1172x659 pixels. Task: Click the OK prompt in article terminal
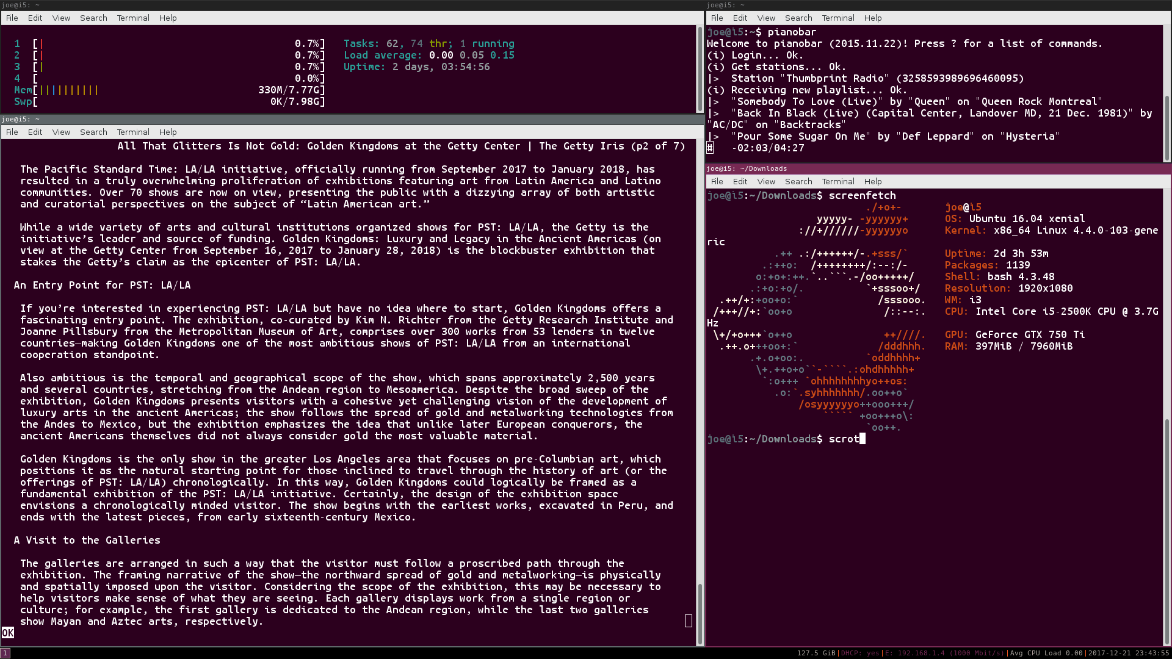(8, 633)
